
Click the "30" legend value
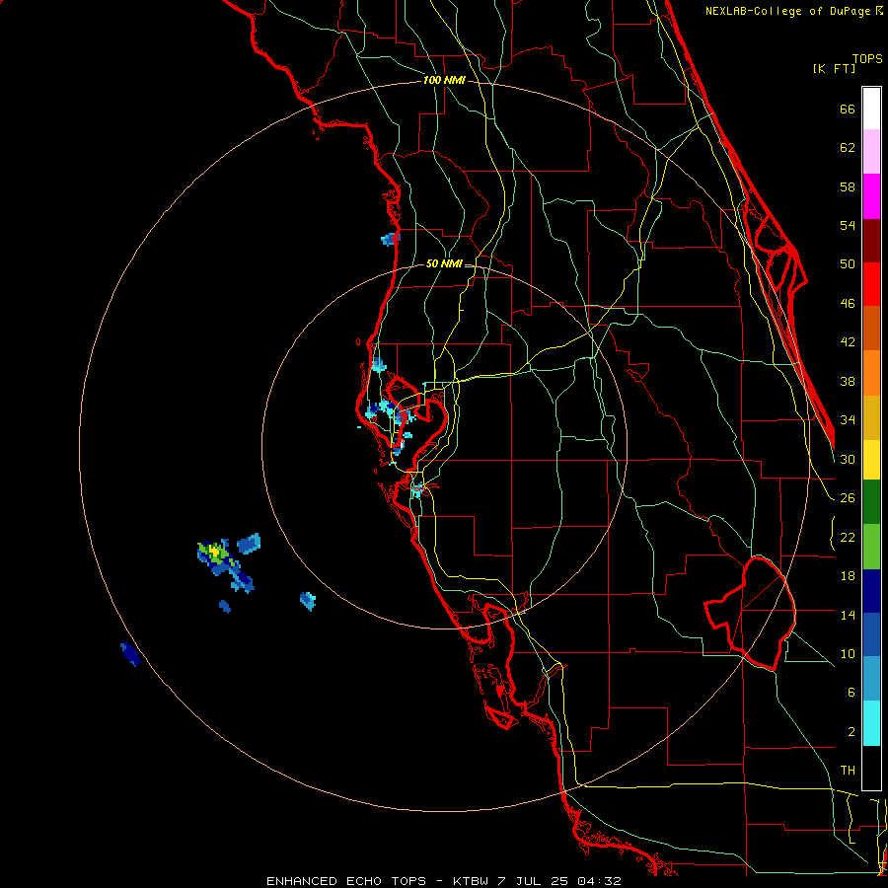point(848,459)
